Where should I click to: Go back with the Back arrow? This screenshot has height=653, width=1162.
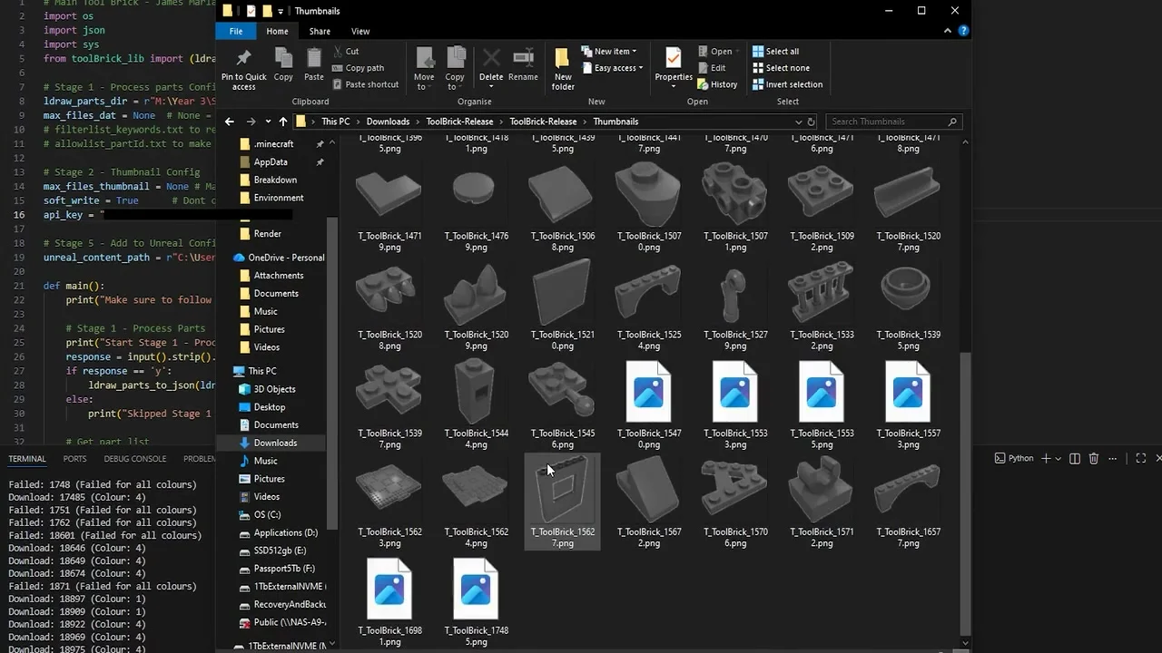coord(229,122)
